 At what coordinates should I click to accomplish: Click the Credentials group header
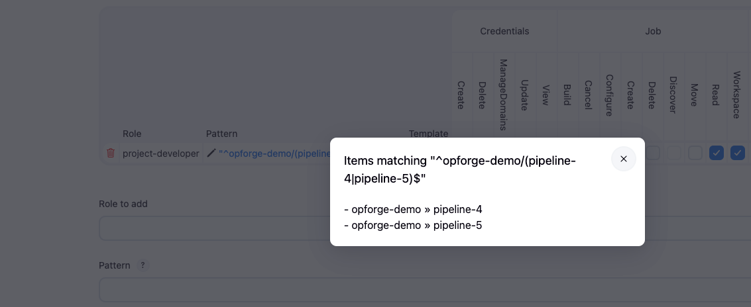(x=504, y=31)
